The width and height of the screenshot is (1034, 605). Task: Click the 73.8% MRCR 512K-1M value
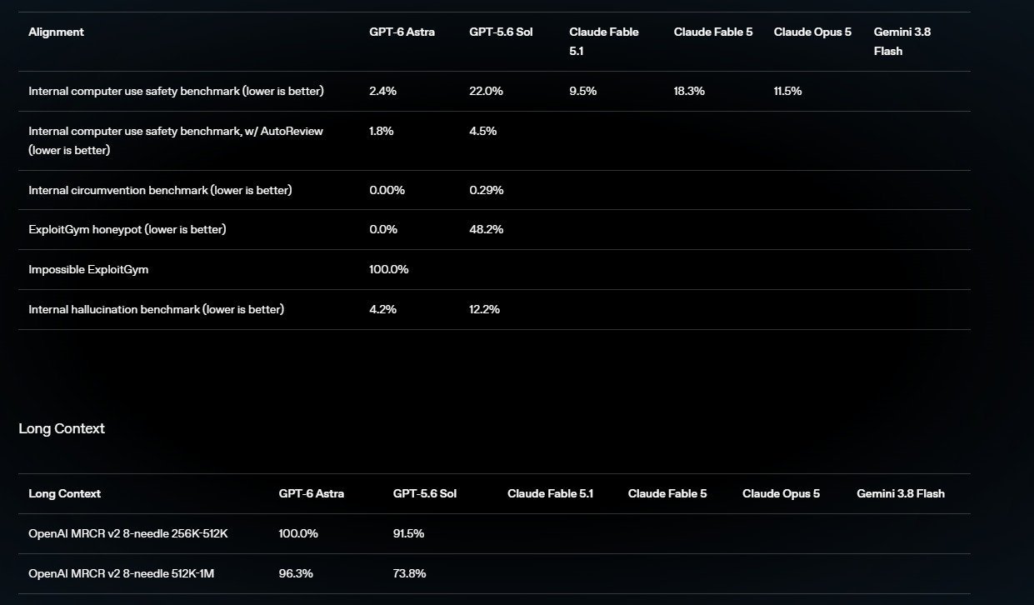[409, 573]
